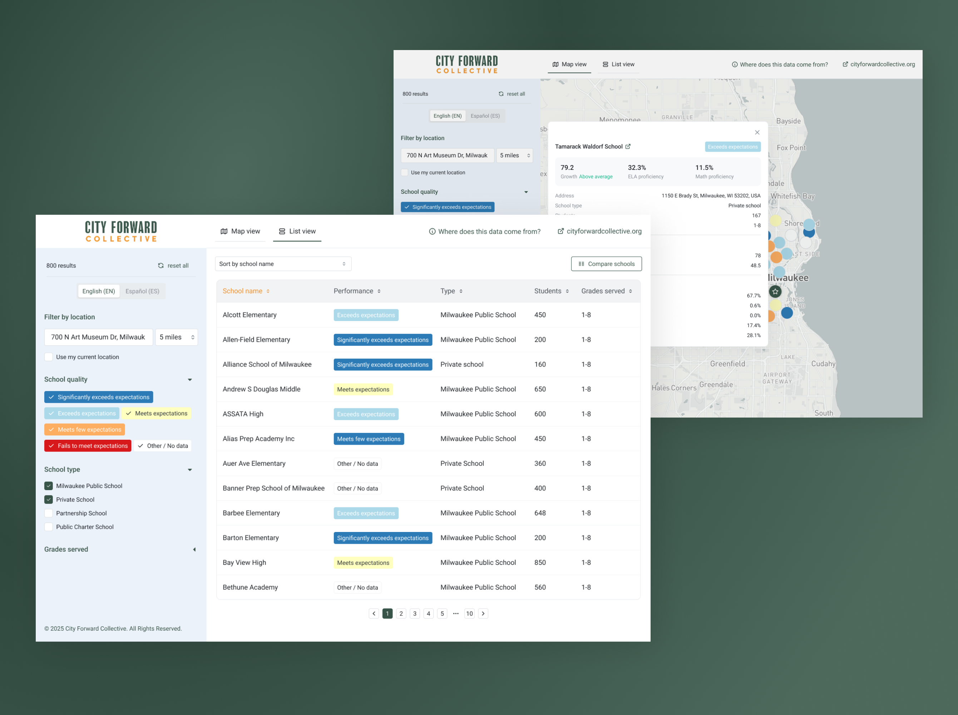Uncheck Milwaukee Public School checkbox

(x=49, y=486)
